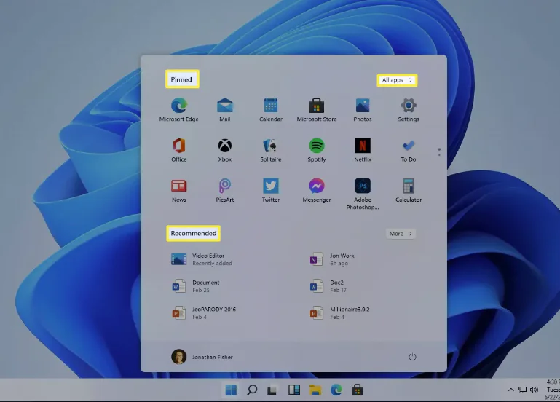Launch the Mail app
Image resolution: width=560 pixels, height=402 pixels.
[224, 106]
